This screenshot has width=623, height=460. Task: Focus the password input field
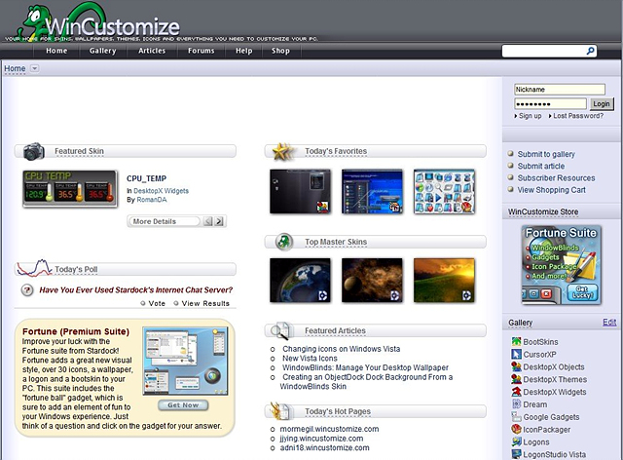click(x=550, y=104)
